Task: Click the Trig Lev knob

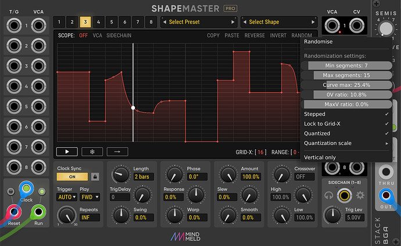Action: [x=332, y=215]
